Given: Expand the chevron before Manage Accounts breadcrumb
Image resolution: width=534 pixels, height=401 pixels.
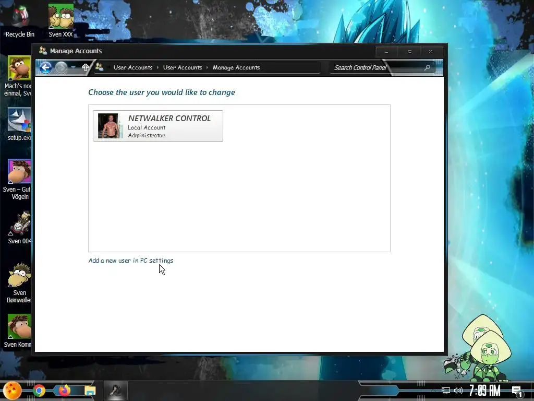Looking at the screenshot, I should coord(207,67).
